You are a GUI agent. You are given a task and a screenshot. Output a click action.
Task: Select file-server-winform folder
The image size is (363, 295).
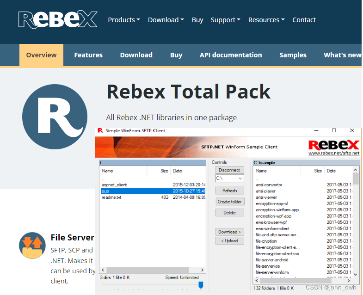(x=272, y=272)
